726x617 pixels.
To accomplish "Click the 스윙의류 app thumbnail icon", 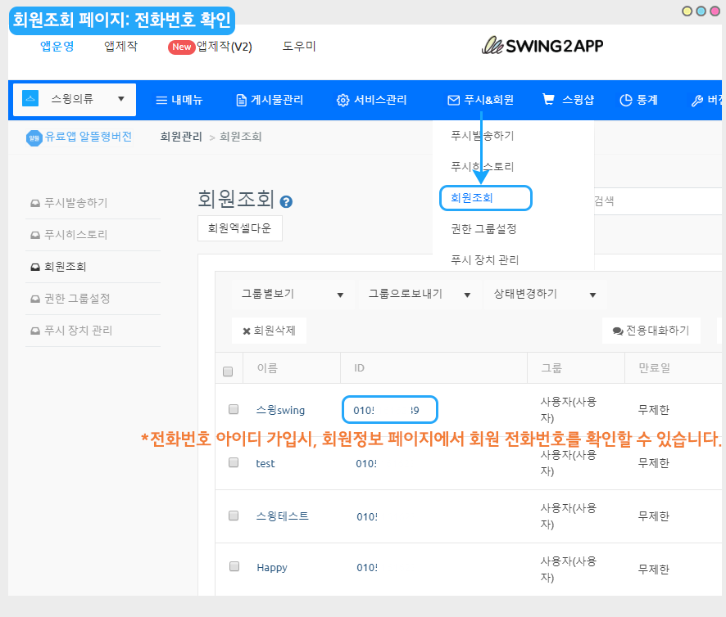I will [x=31, y=99].
